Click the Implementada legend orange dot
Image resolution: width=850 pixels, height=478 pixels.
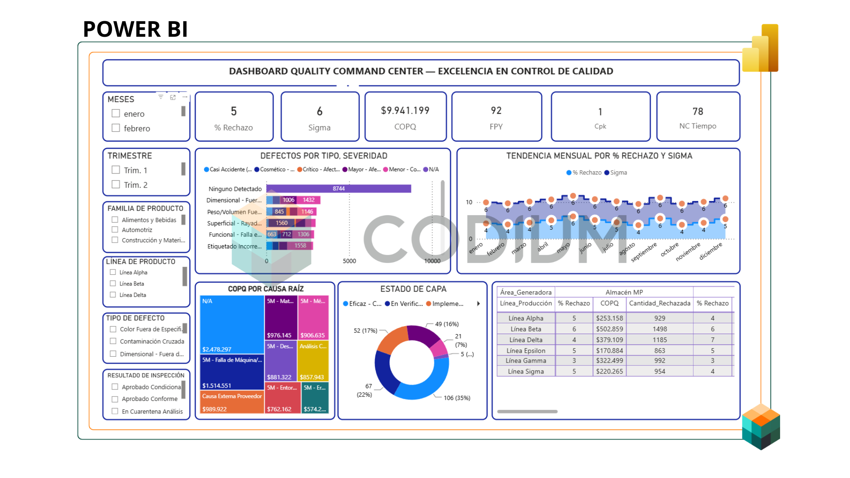429,304
